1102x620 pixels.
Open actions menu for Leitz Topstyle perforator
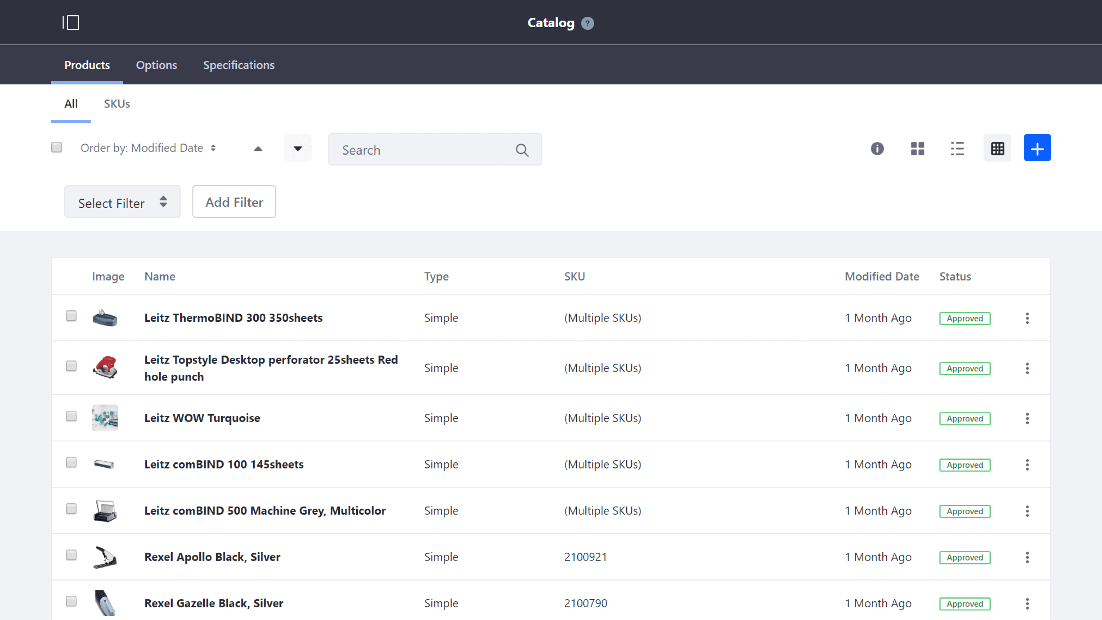click(x=1027, y=368)
